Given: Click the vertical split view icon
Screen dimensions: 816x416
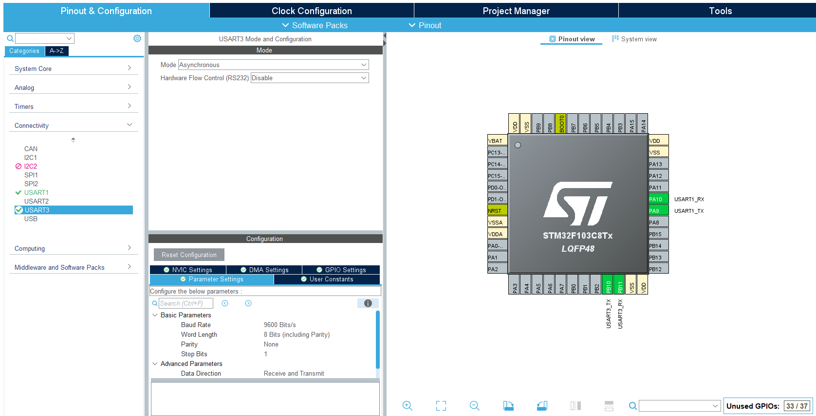Looking at the screenshot, I should (x=575, y=406).
